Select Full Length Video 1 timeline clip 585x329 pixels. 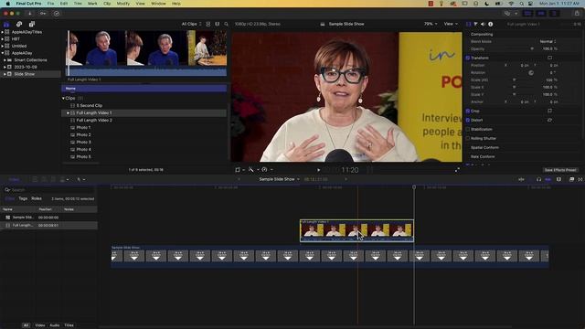(356, 230)
